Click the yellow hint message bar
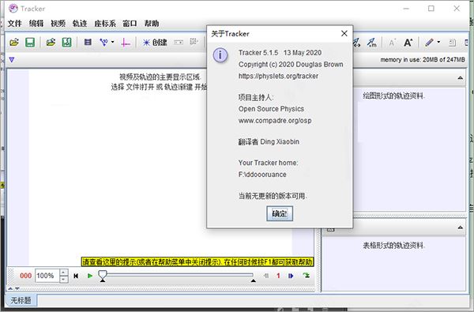 coord(197,261)
